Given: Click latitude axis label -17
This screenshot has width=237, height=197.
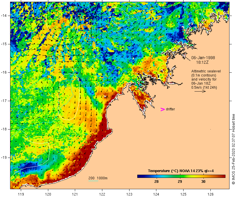Looking at the screenshot, I should [x=4, y=101].
